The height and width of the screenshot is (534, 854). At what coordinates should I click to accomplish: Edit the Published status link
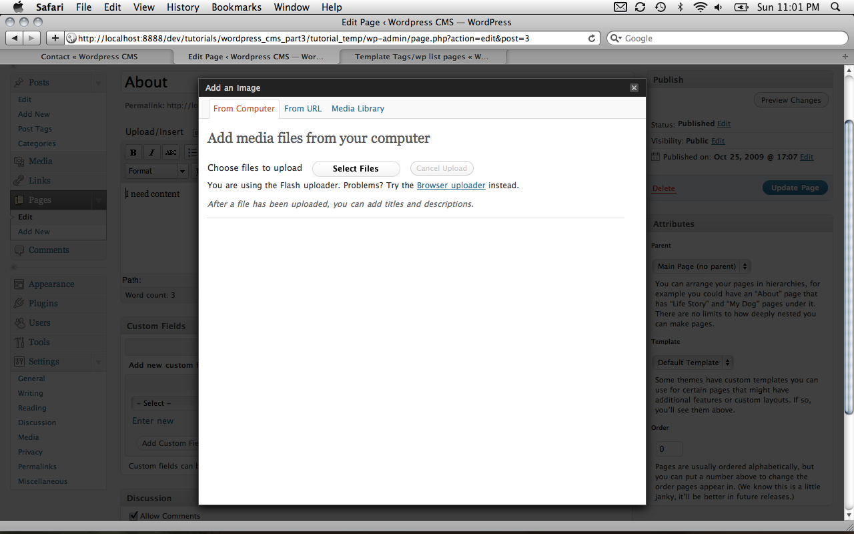click(x=724, y=123)
